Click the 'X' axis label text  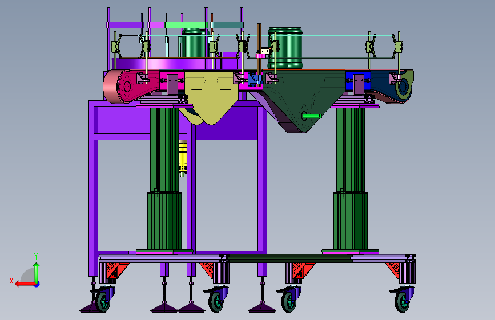tap(11, 281)
